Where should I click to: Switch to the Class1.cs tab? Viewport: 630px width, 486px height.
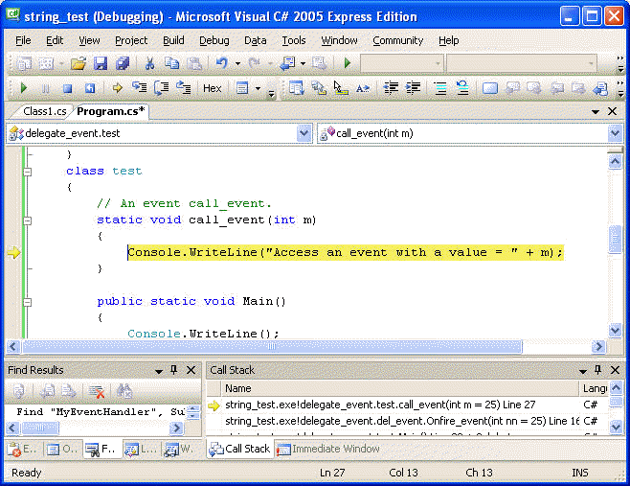pos(44,111)
